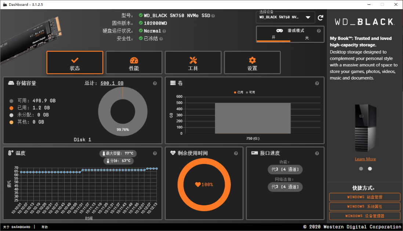Open the Learn More link
This screenshot has height=231, width=403.
pyautogui.click(x=365, y=159)
